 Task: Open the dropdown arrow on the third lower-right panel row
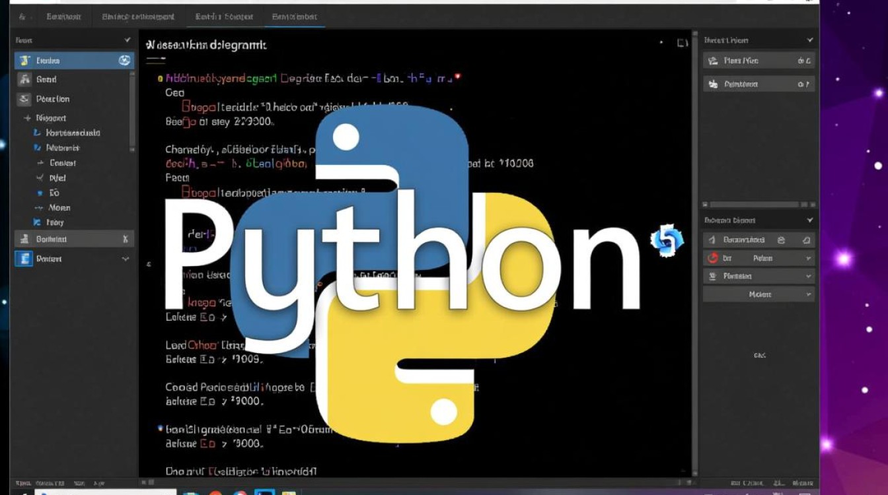click(x=808, y=277)
